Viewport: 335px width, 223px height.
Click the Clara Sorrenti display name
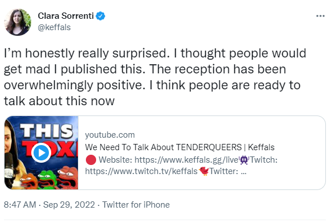[66, 16]
